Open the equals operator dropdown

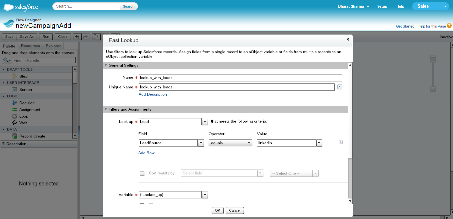(x=249, y=143)
